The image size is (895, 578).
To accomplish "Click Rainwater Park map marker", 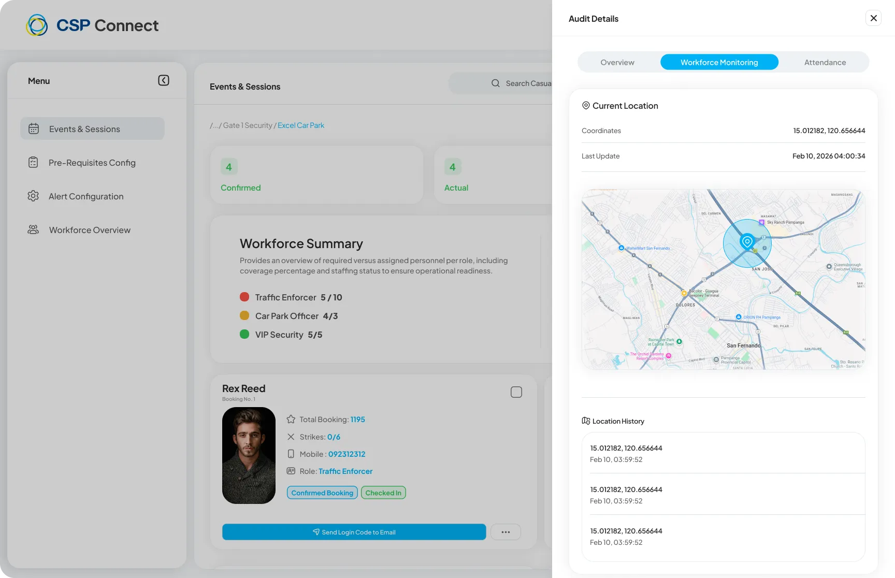I will (x=679, y=341).
